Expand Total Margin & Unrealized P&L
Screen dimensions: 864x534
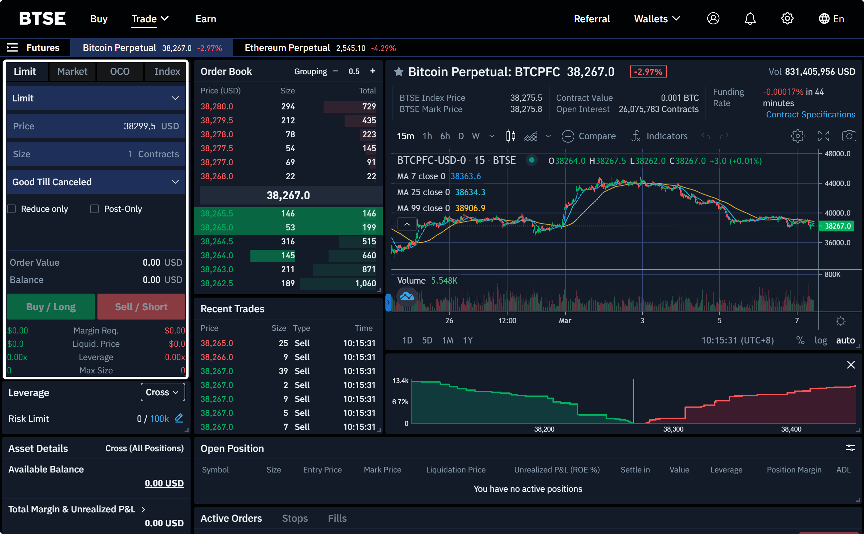point(77,509)
